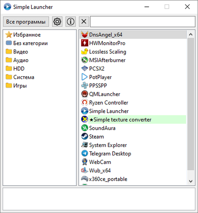
Task: Click the program list scrollbar thumb
Action: pyautogui.click(x=191, y=104)
